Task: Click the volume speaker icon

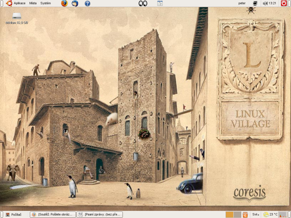Action: (266, 3)
